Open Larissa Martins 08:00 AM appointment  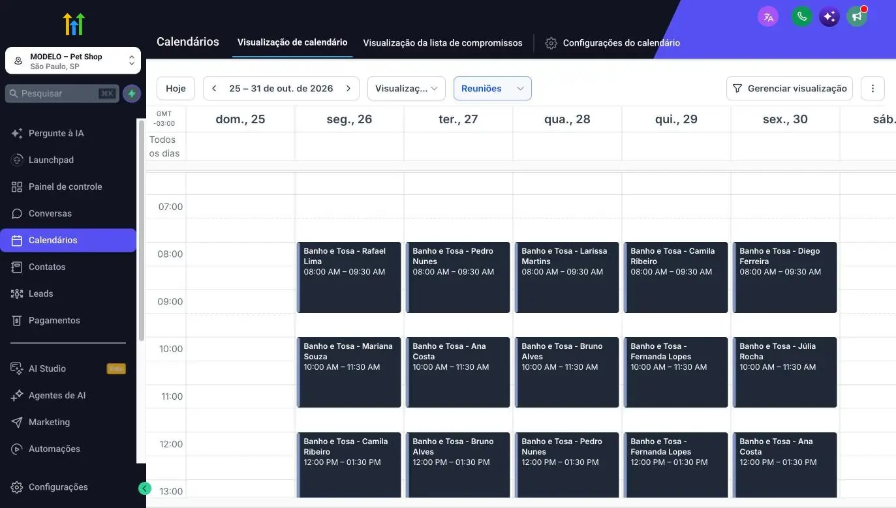click(x=567, y=277)
